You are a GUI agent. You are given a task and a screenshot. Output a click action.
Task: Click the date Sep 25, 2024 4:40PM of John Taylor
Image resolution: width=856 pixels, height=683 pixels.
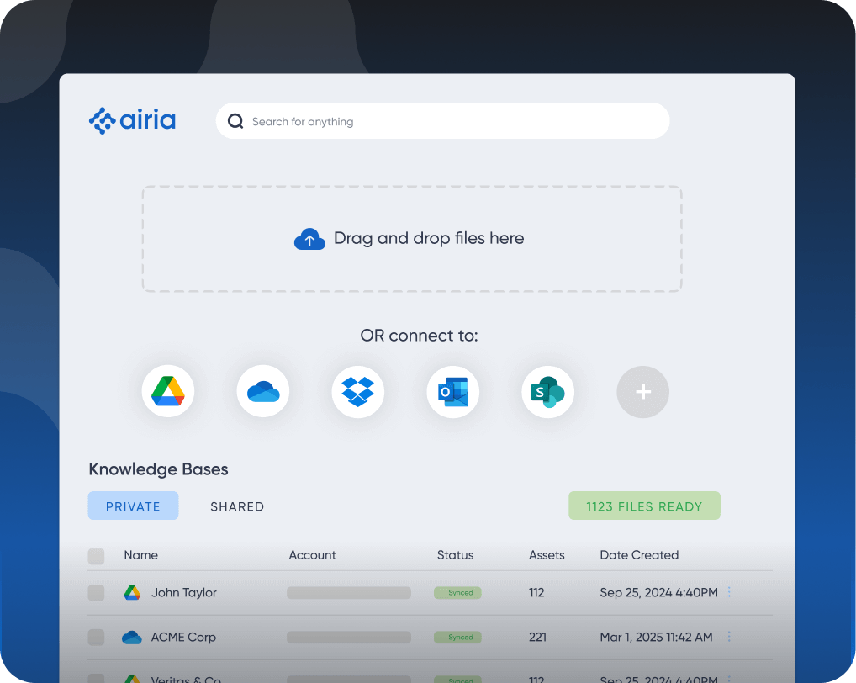click(659, 592)
